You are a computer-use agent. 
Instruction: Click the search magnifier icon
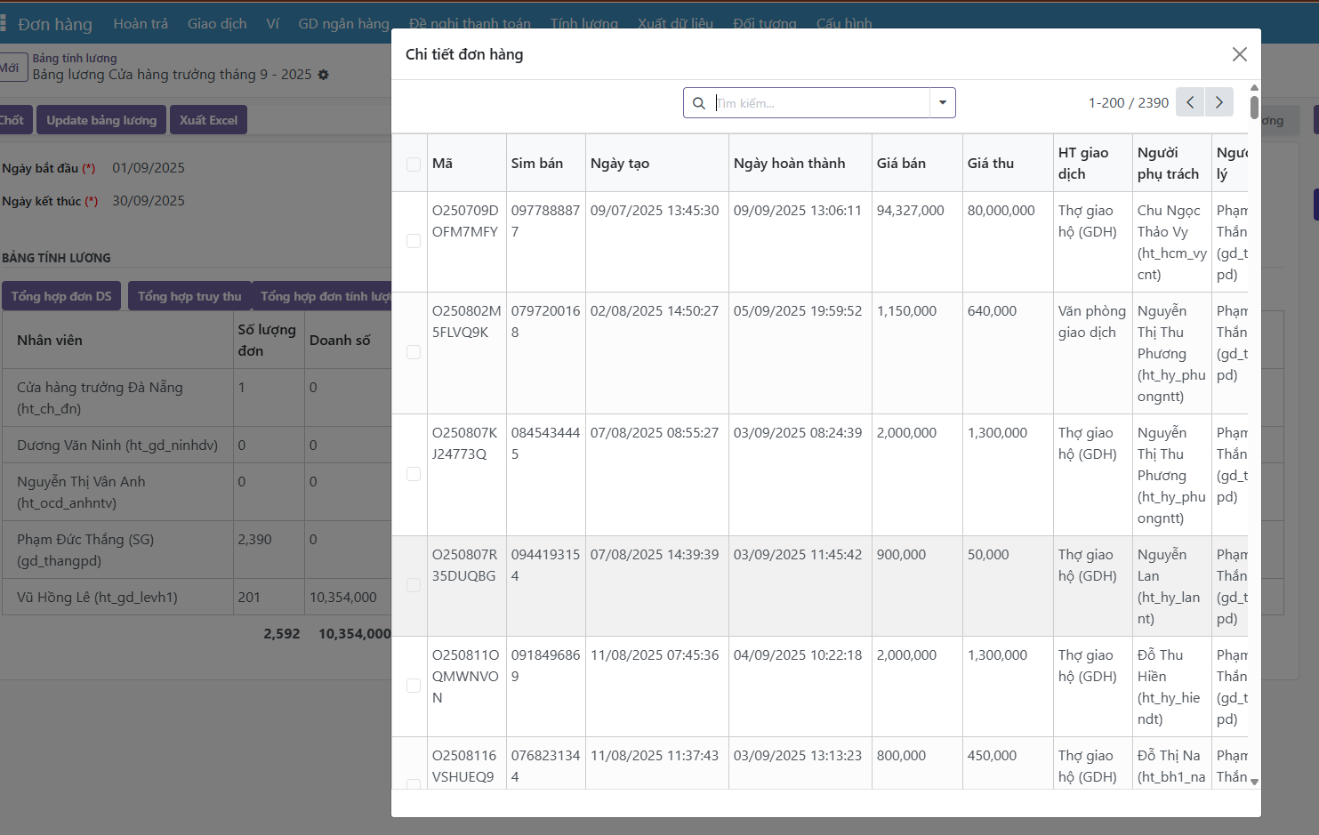point(699,103)
